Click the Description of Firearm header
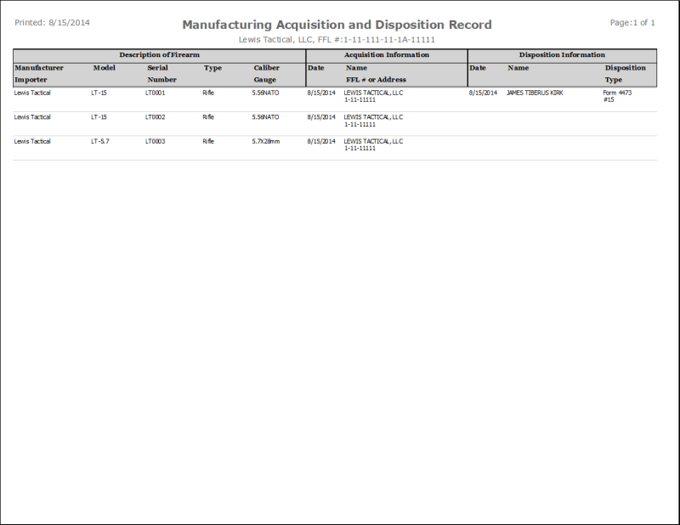Image resolution: width=680 pixels, height=525 pixels. pos(160,55)
